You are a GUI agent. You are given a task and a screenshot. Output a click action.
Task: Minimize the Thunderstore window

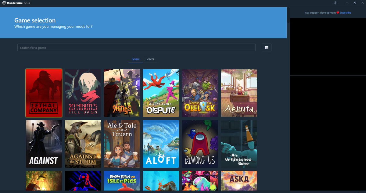(x=347, y=3)
